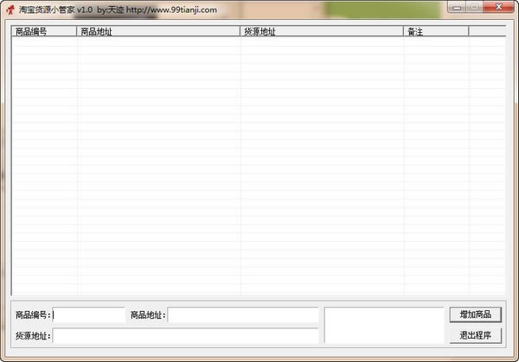
Task: Focus the 商品编号 input field
Action: (x=89, y=315)
